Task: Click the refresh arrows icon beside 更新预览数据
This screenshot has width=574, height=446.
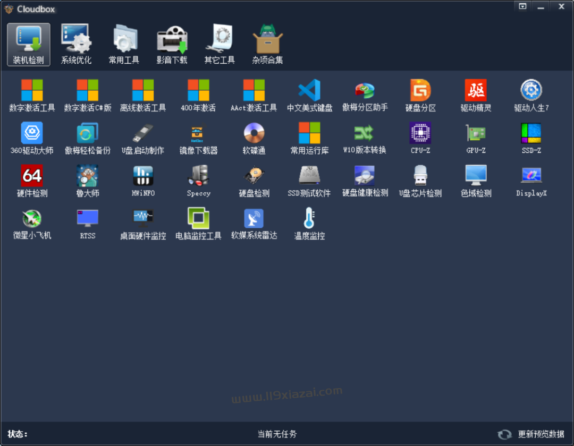Action: (x=505, y=434)
